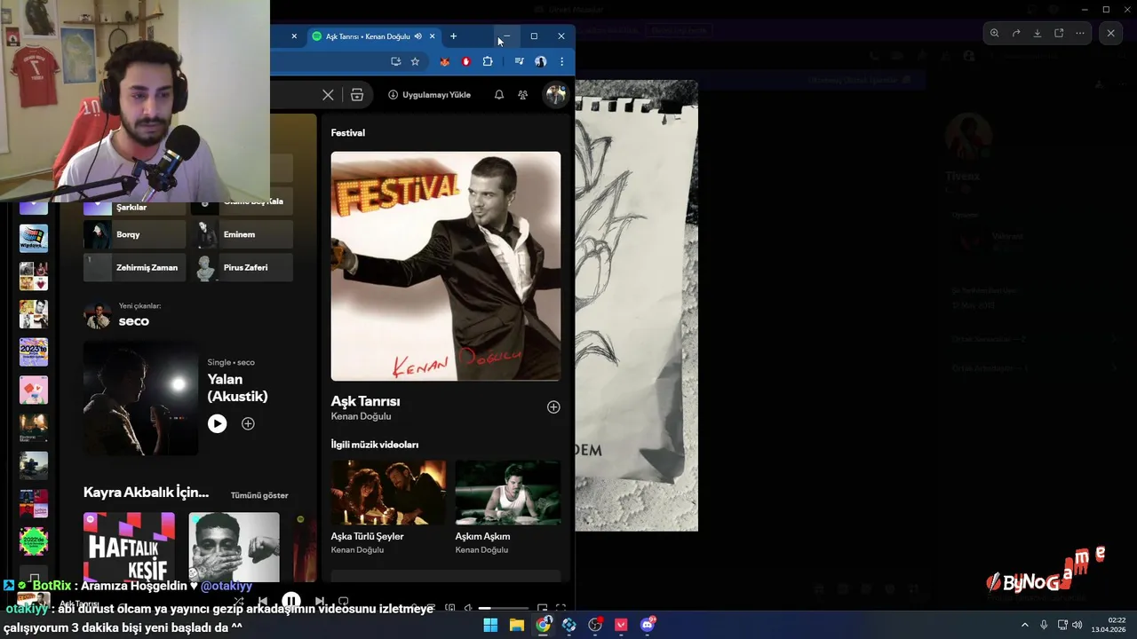This screenshot has width=1137, height=639.
Task: Open the Windows Start menu
Action: point(490,625)
